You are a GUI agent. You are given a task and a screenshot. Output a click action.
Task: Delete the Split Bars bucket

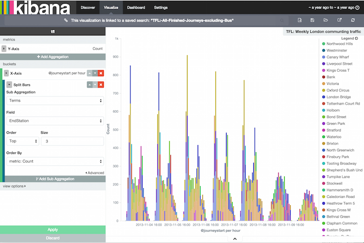[101, 84]
